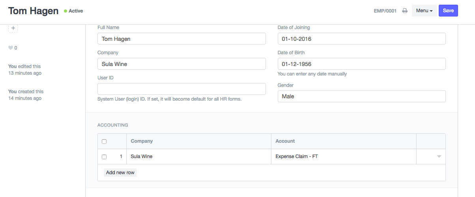The width and height of the screenshot is (475, 197).
Task: Open the Menu dropdown
Action: (x=424, y=11)
